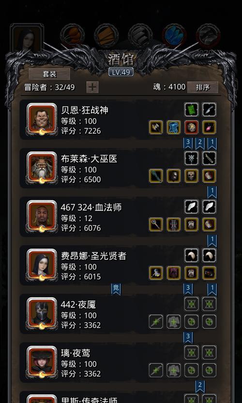Screen dimensions: 242x403
Task: Click the 排序 sort button
Action: [x=202, y=87]
